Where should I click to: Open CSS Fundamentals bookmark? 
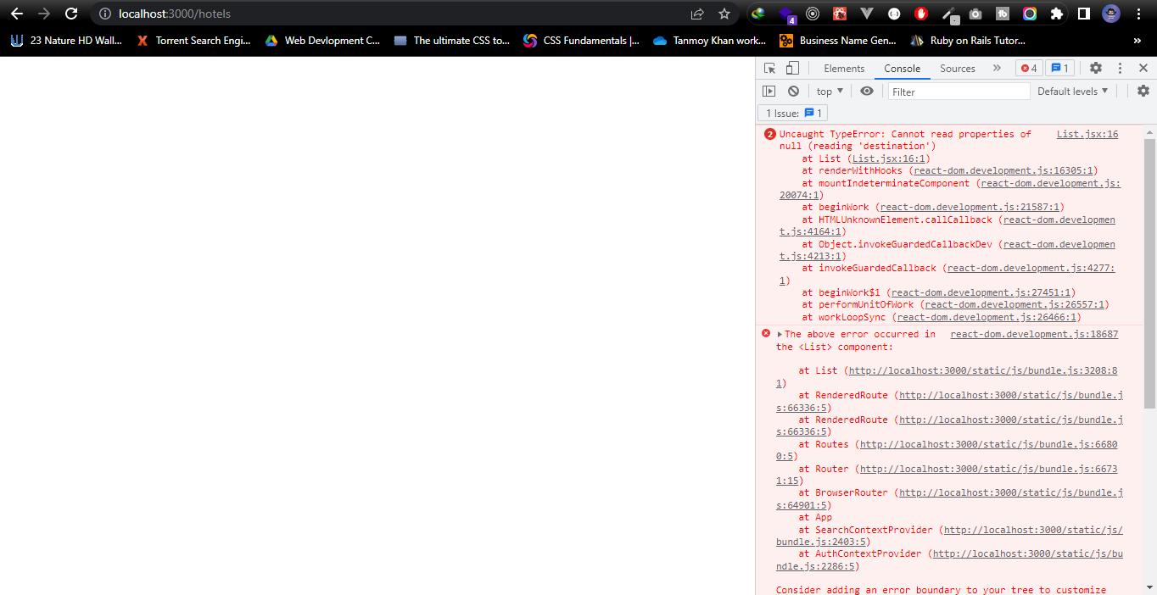click(581, 40)
